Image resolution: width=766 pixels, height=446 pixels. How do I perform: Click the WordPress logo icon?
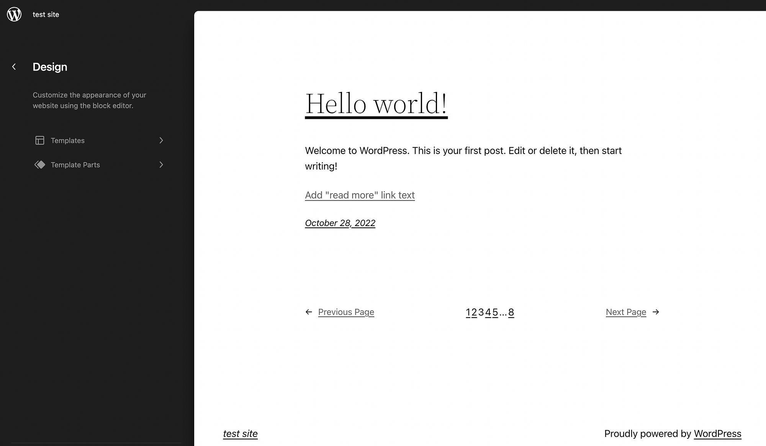[x=14, y=14]
